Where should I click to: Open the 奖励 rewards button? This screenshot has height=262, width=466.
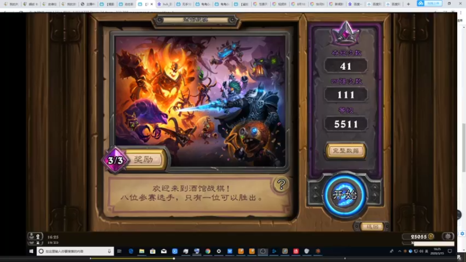coord(144,160)
